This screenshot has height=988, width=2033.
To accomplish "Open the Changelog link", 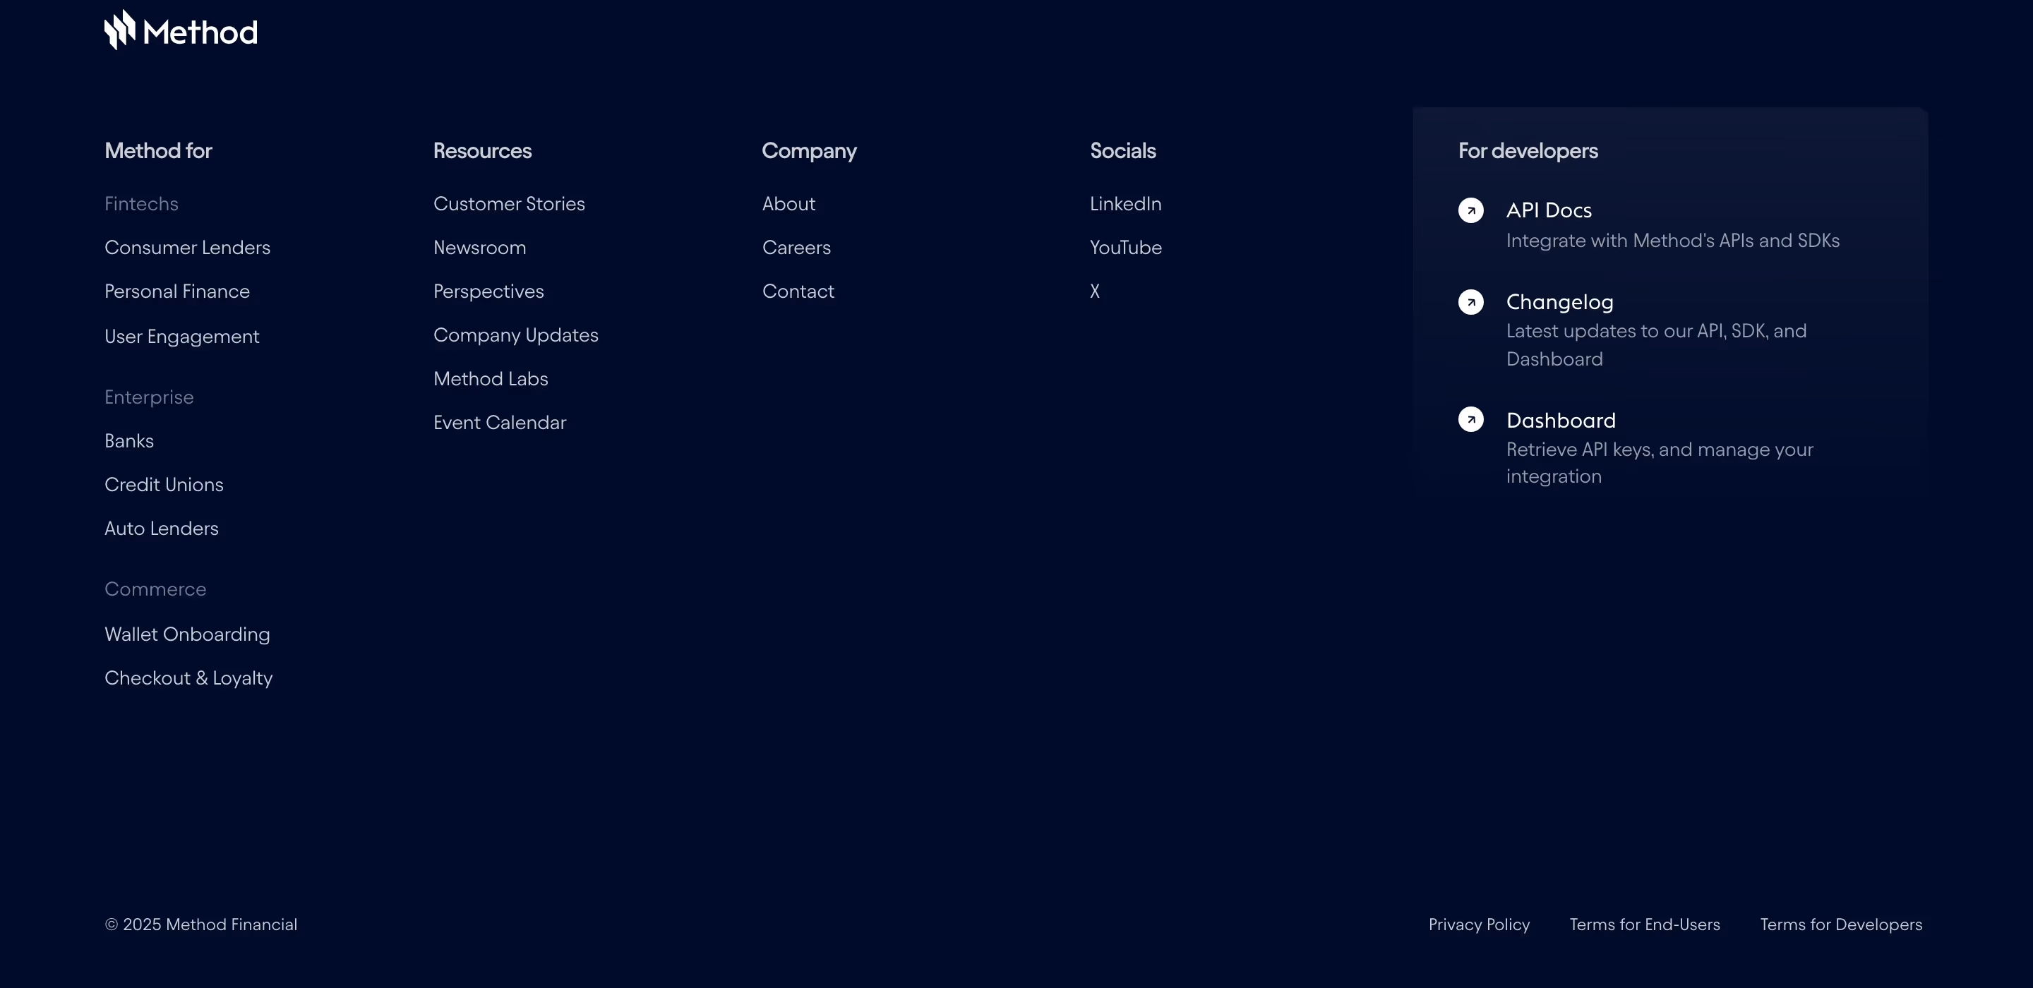I will [1559, 301].
